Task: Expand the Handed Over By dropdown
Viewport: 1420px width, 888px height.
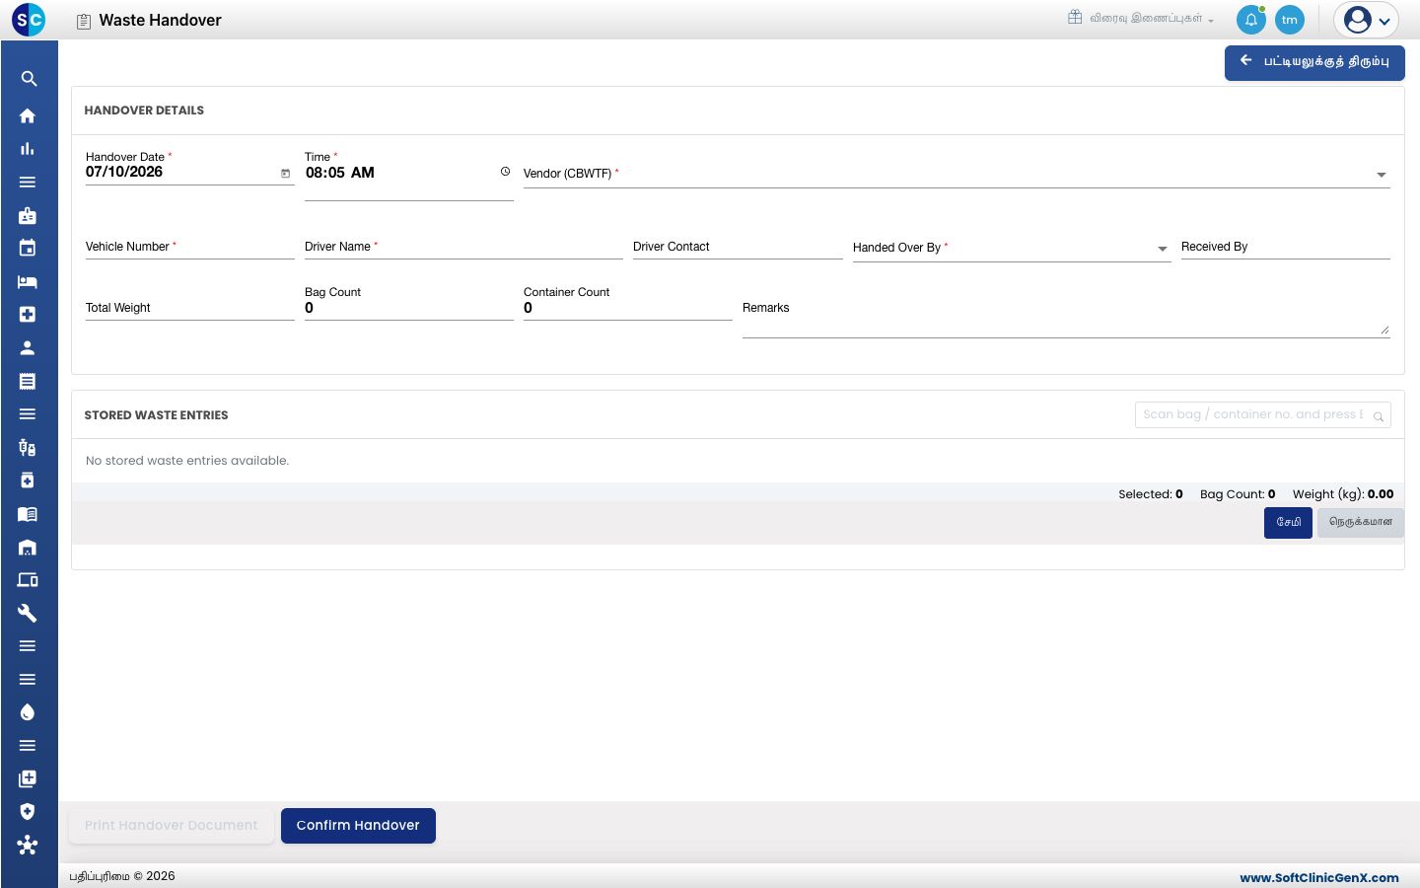Action: [1163, 249]
